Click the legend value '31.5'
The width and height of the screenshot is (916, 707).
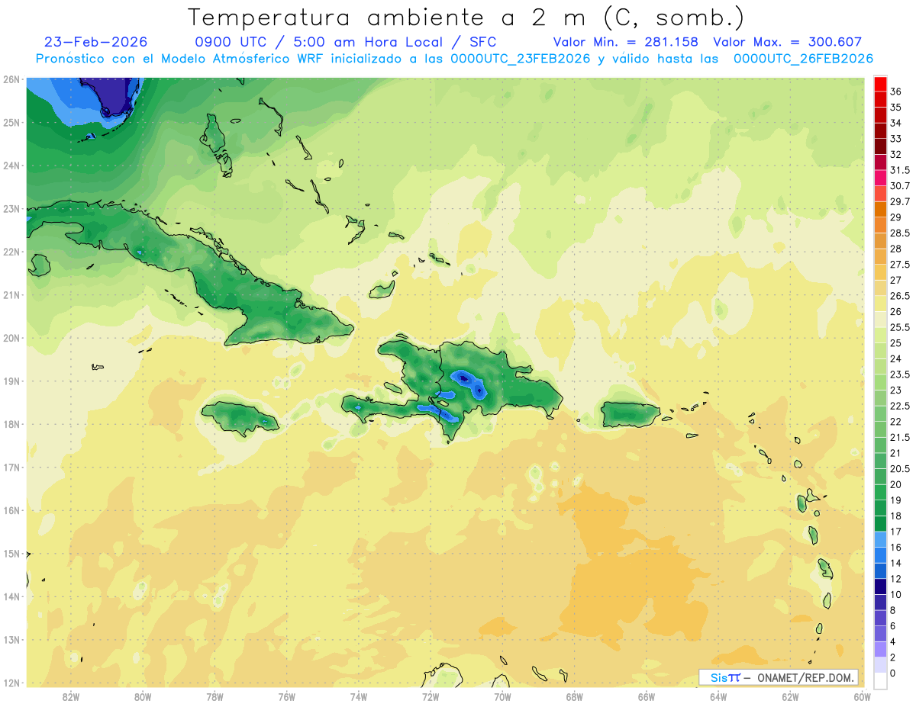pyautogui.click(x=900, y=170)
